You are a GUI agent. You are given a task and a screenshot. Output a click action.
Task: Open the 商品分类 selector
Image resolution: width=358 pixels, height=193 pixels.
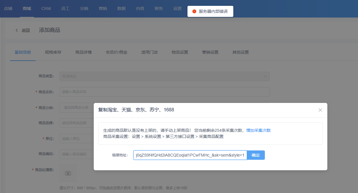pyautogui.click(x=77, y=108)
